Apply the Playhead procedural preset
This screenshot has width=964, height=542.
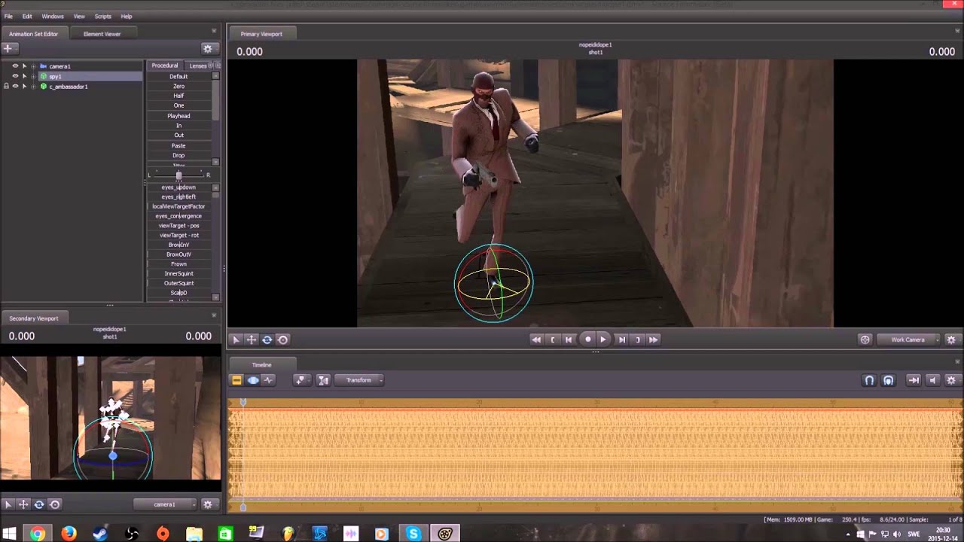tap(178, 116)
